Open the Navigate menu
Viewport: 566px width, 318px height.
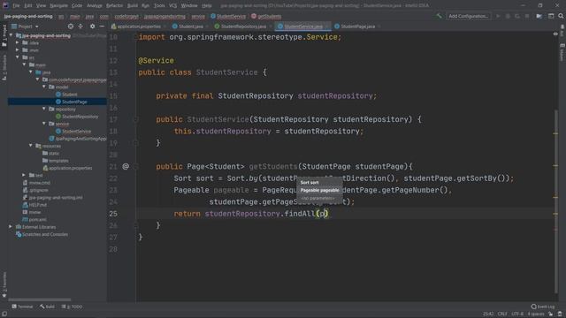58,5
